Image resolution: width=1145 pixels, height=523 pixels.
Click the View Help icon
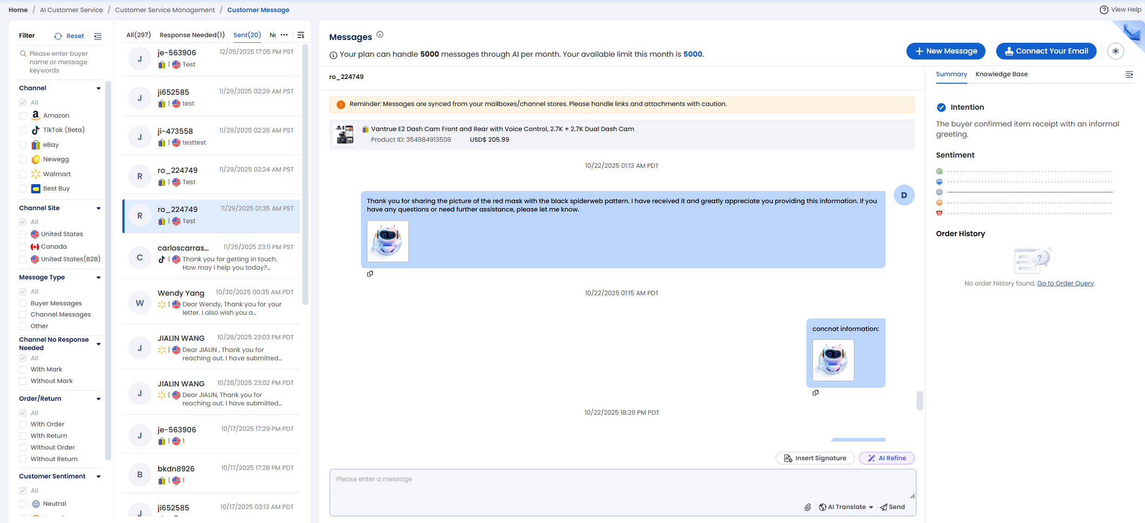1104,10
